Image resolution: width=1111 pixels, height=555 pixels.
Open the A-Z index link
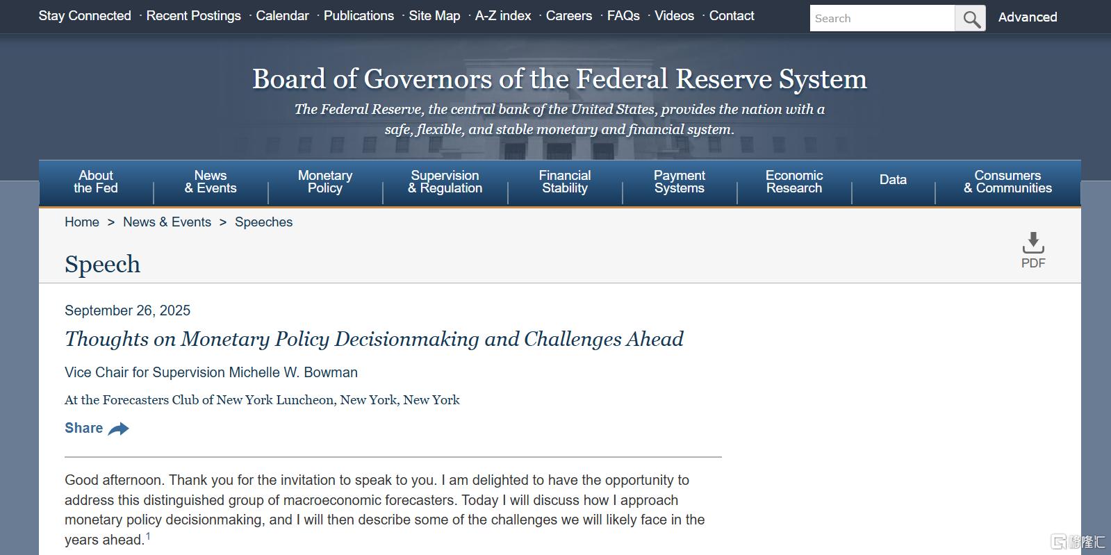point(503,15)
